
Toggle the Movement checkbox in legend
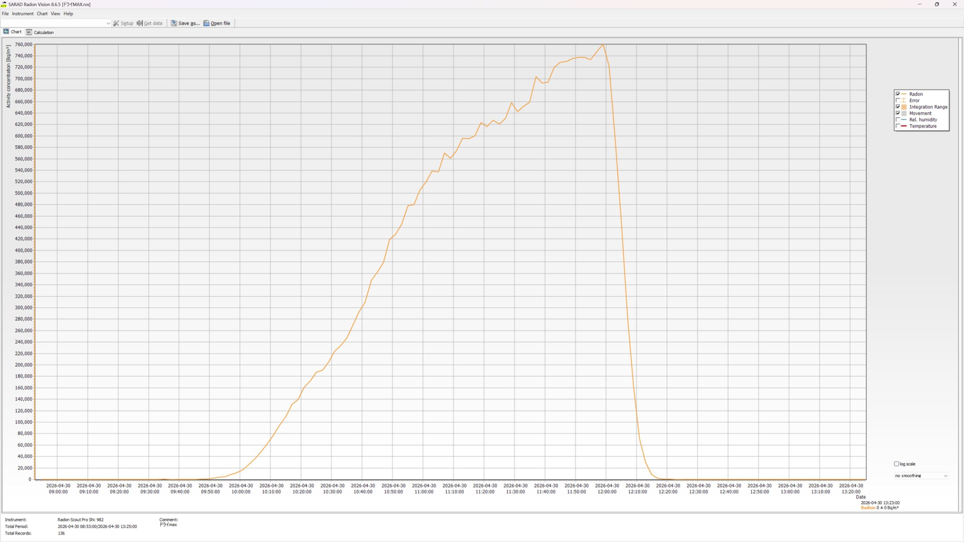point(898,113)
